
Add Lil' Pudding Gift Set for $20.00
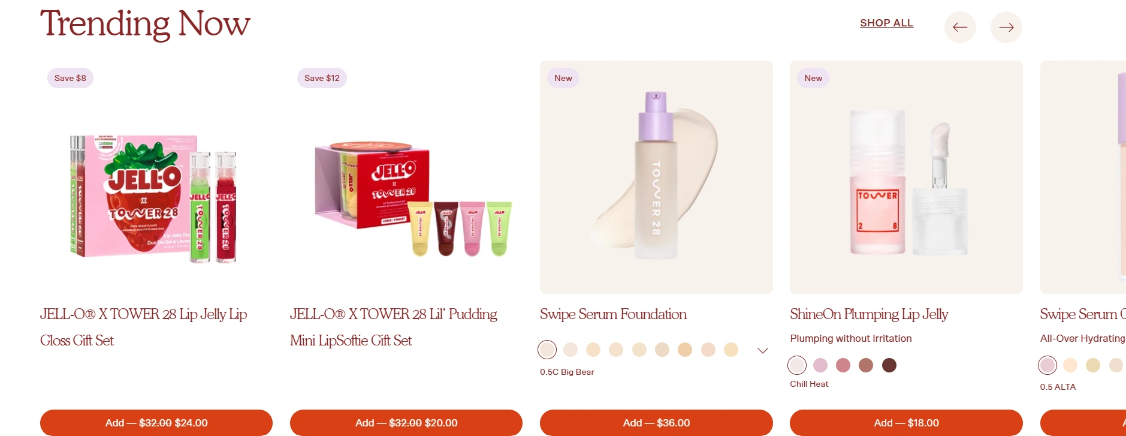pyautogui.click(x=406, y=423)
